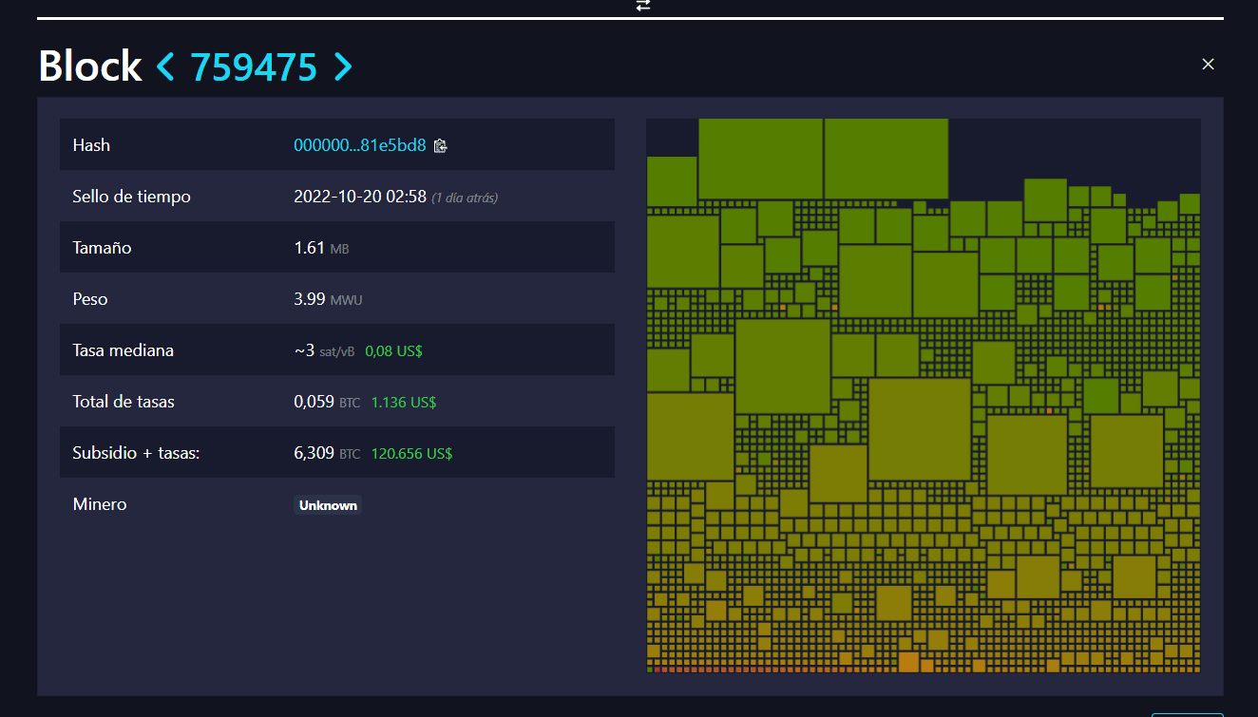Click the swap arrows icon above the block title
The image size is (1258, 717).
[643, 5]
